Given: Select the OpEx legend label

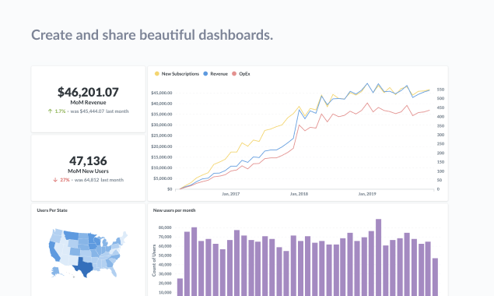Looking at the screenshot, I should [244, 74].
